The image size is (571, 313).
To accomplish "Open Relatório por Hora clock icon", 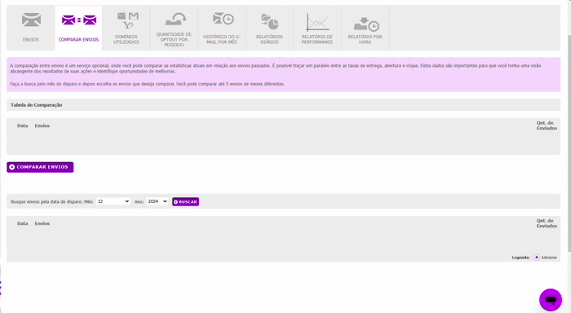I will (366, 24).
